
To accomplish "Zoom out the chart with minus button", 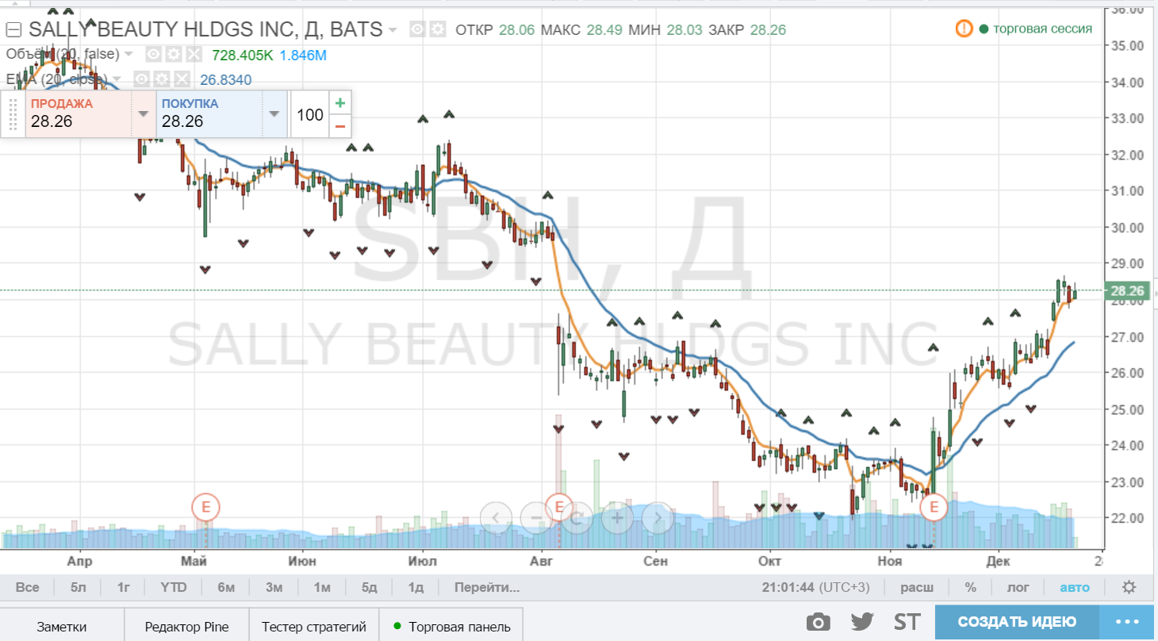I will (536, 518).
